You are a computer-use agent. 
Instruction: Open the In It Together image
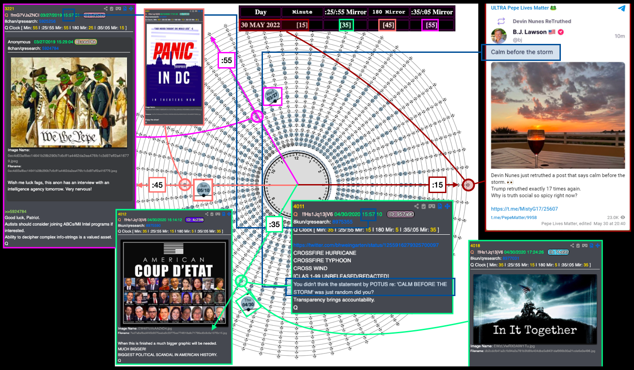pyautogui.click(x=535, y=309)
